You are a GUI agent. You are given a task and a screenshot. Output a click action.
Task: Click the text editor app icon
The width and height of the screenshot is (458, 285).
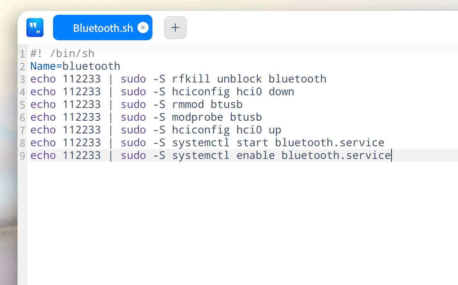pyautogui.click(x=35, y=27)
